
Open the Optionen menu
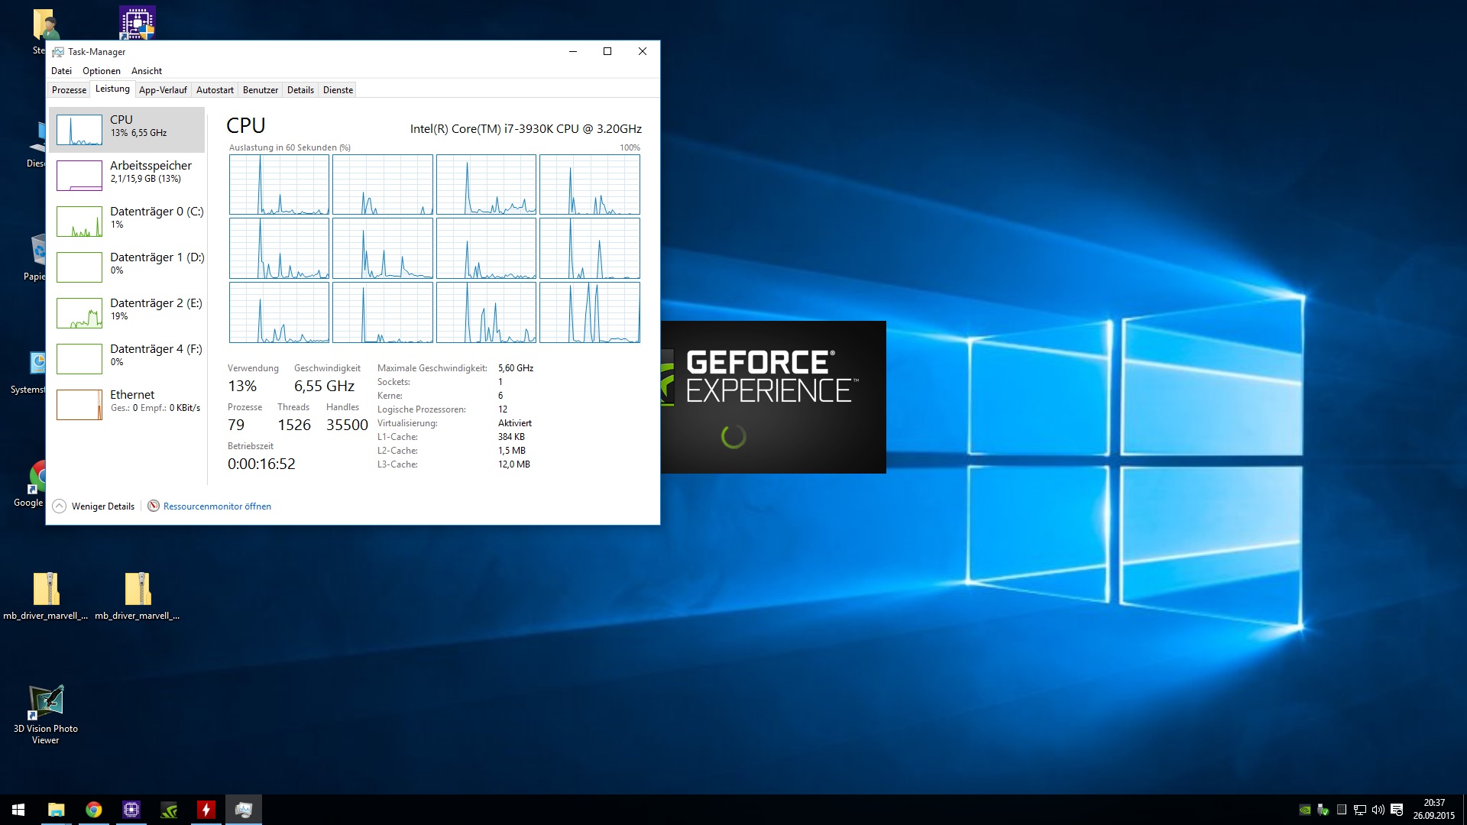pos(102,71)
